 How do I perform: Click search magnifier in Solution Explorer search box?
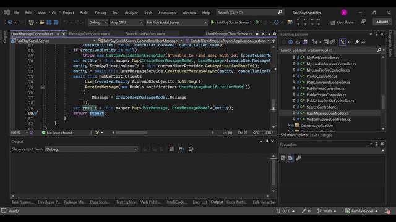(379, 50)
